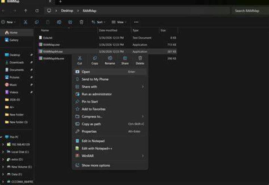The width and height of the screenshot is (269, 185).
Task: Go up one folder level
Action: coord(25,10)
